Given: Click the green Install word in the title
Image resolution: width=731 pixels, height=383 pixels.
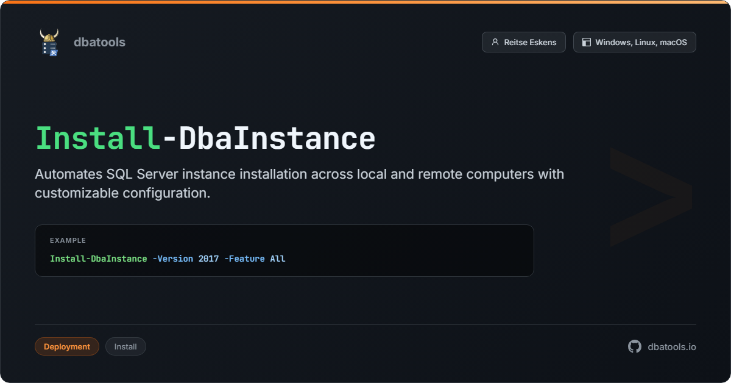Looking at the screenshot, I should coord(97,138).
